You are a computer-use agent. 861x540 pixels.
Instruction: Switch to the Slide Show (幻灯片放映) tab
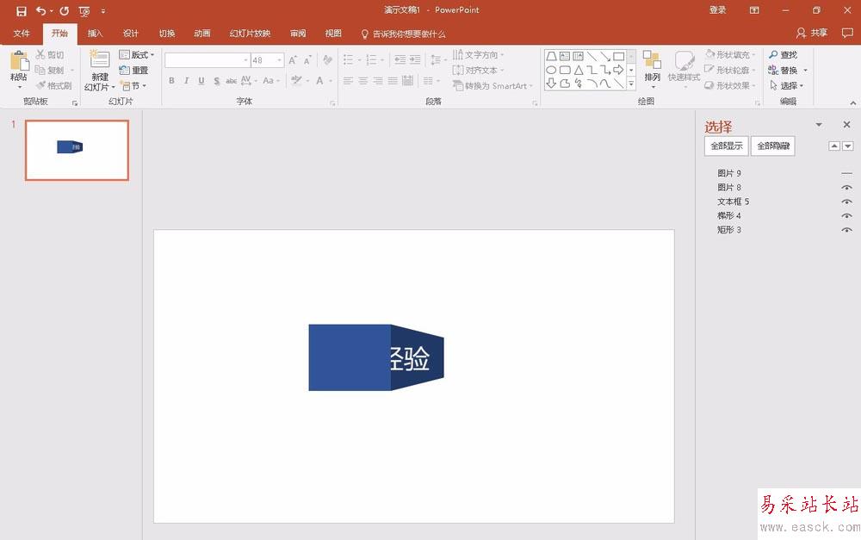[x=250, y=34]
